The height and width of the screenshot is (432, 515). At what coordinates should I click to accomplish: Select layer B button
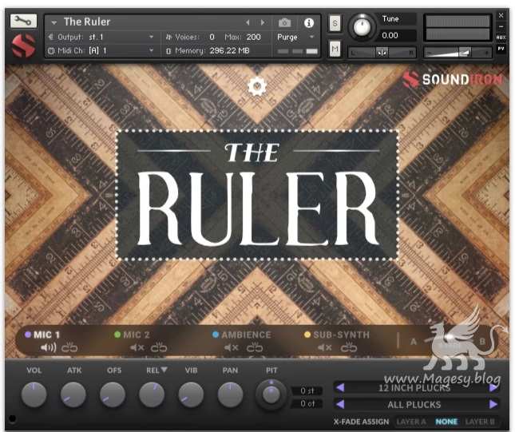tap(482, 342)
